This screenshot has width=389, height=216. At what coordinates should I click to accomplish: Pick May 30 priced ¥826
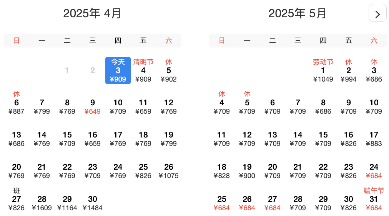[x=349, y=203]
